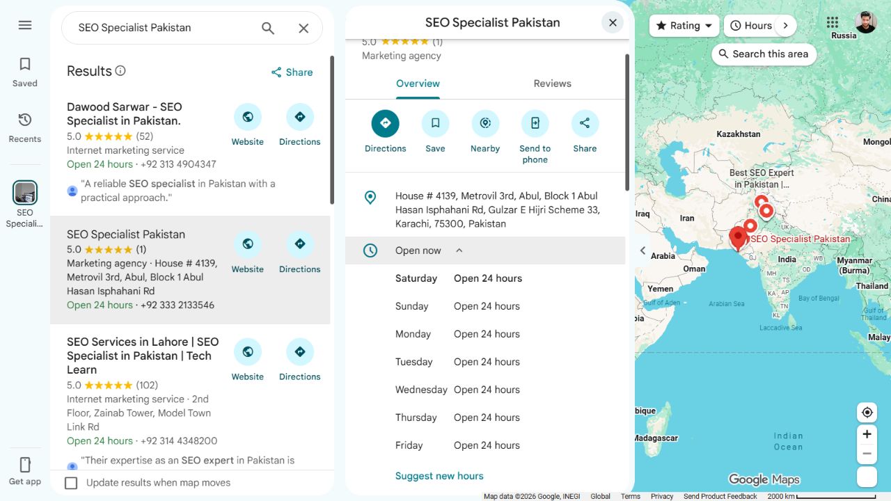
Task: Click the search magnifier icon
Action: [x=268, y=28]
